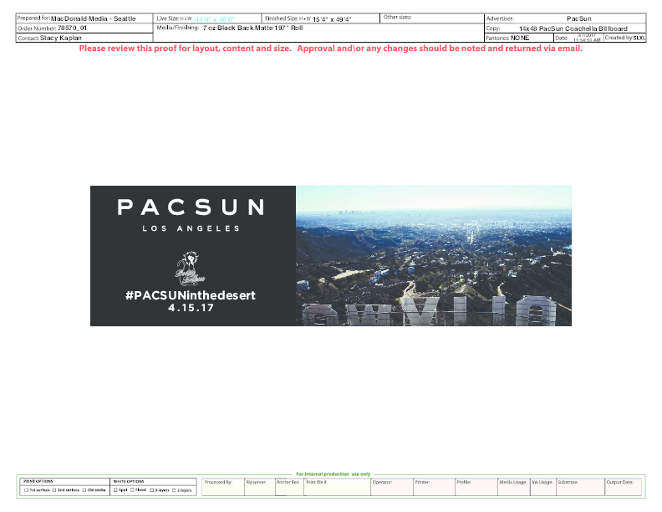The height and width of the screenshot is (512, 662).
Task: Click the Media Usage field
Action: [x=514, y=487]
